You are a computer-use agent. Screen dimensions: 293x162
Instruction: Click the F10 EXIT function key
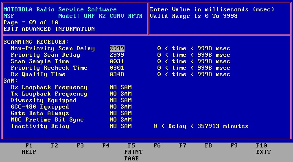[263, 149]
